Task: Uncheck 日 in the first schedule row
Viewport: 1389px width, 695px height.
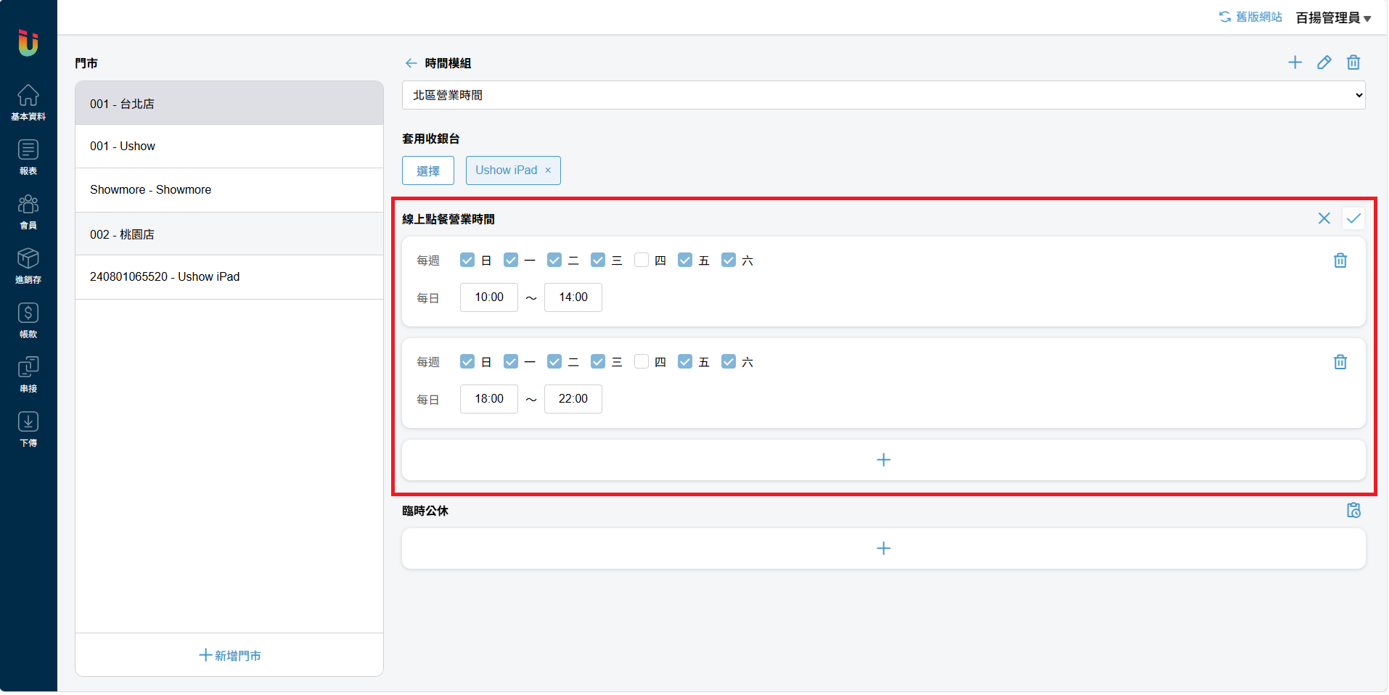Action: click(x=467, y=260)
